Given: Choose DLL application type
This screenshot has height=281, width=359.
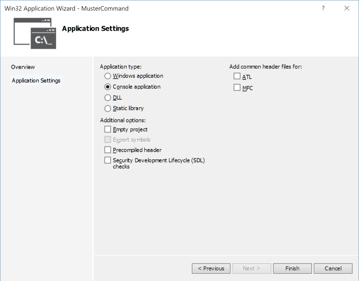Looking at the screenshot, I should click(108, 98).
